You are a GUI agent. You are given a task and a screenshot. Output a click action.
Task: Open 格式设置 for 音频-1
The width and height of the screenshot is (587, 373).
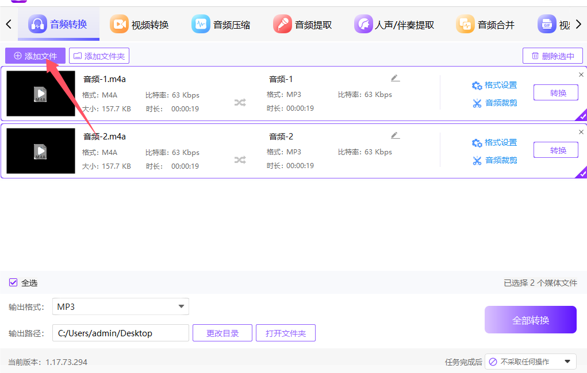[494, 85]
